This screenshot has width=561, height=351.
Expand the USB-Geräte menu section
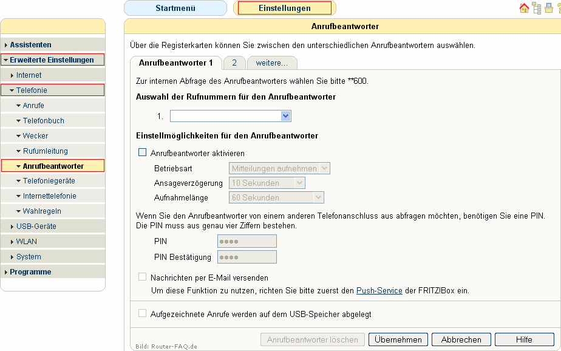click(53, 227)
